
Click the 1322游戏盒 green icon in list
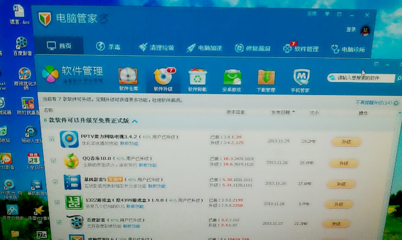tap(74, 203)
